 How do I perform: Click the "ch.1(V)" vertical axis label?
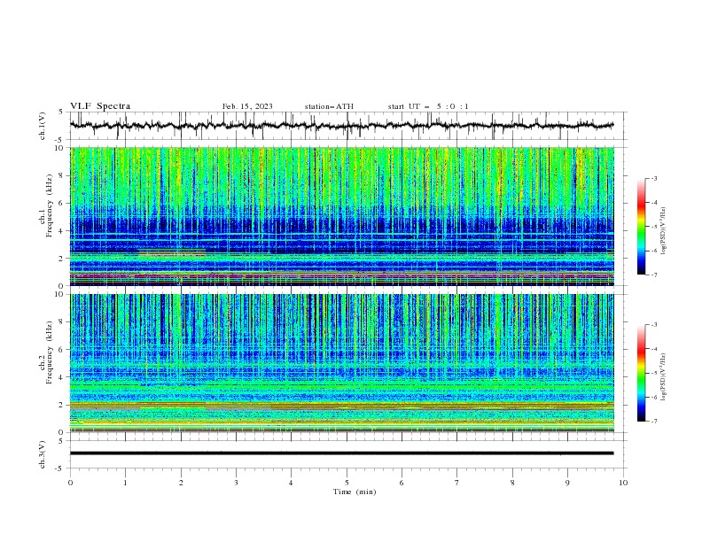pos(43,126)
